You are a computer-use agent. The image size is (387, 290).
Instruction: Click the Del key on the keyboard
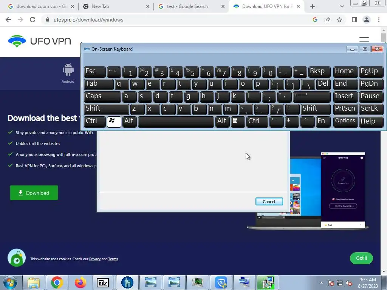click(x=323, y=84)
